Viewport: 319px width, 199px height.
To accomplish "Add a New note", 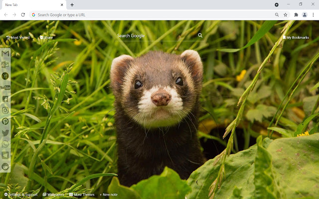I will (x=109, y=195).
